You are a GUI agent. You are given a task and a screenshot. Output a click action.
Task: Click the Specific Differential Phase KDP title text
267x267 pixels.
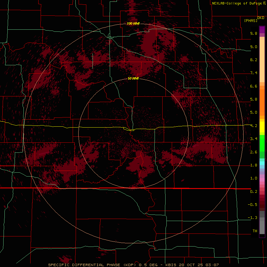tap(93, 265)
